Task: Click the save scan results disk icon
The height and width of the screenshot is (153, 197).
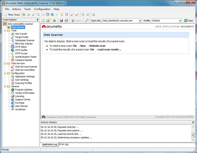Action: point(61,20)
